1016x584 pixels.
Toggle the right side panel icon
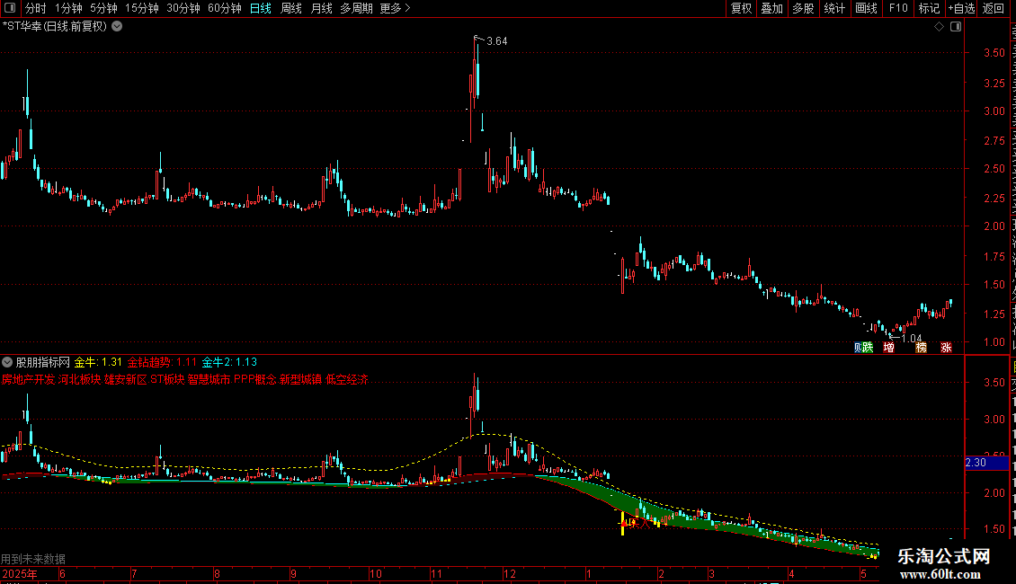pyautogui.click(x=956, y=27)
